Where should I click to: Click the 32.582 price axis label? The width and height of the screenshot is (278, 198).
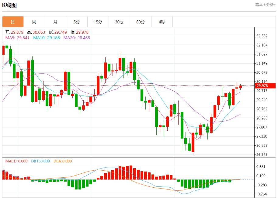(x=262, y=36)
